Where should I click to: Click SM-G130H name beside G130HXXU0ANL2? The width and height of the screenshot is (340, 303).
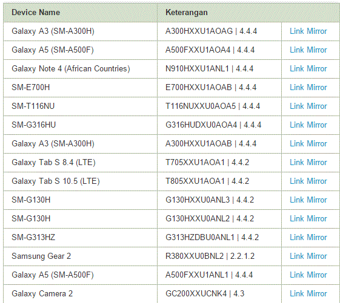(31, 219)
